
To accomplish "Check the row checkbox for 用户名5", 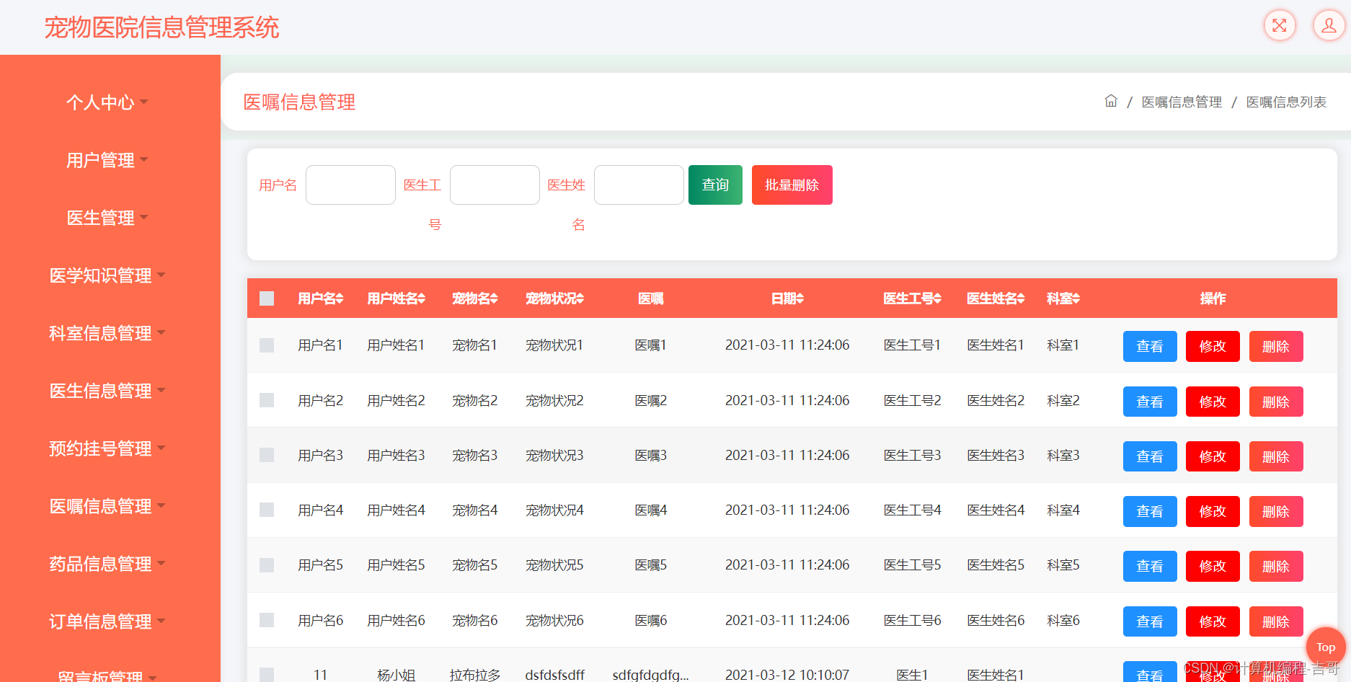I will coord(267,565).
